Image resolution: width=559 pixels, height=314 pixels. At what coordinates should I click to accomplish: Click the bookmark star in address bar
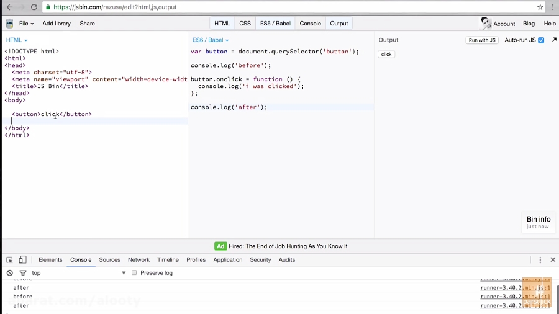click(540, 7)
